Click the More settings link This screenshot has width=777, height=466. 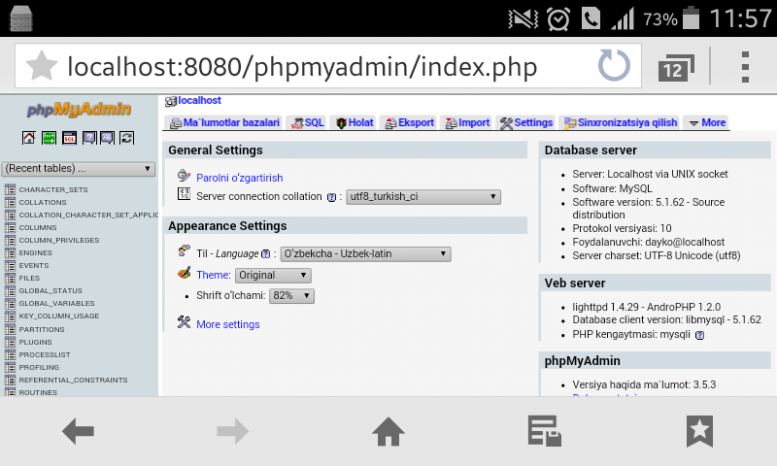(x=227, y=324)
